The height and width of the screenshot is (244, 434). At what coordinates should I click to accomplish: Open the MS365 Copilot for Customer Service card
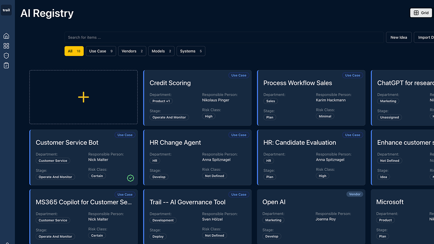83,217
